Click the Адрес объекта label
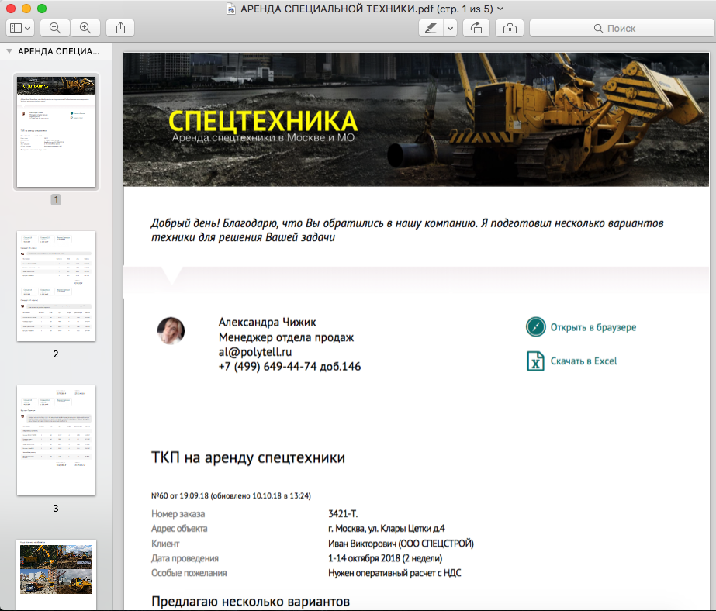716x611 pixels. pyautogui.click(x=179, y=528)
